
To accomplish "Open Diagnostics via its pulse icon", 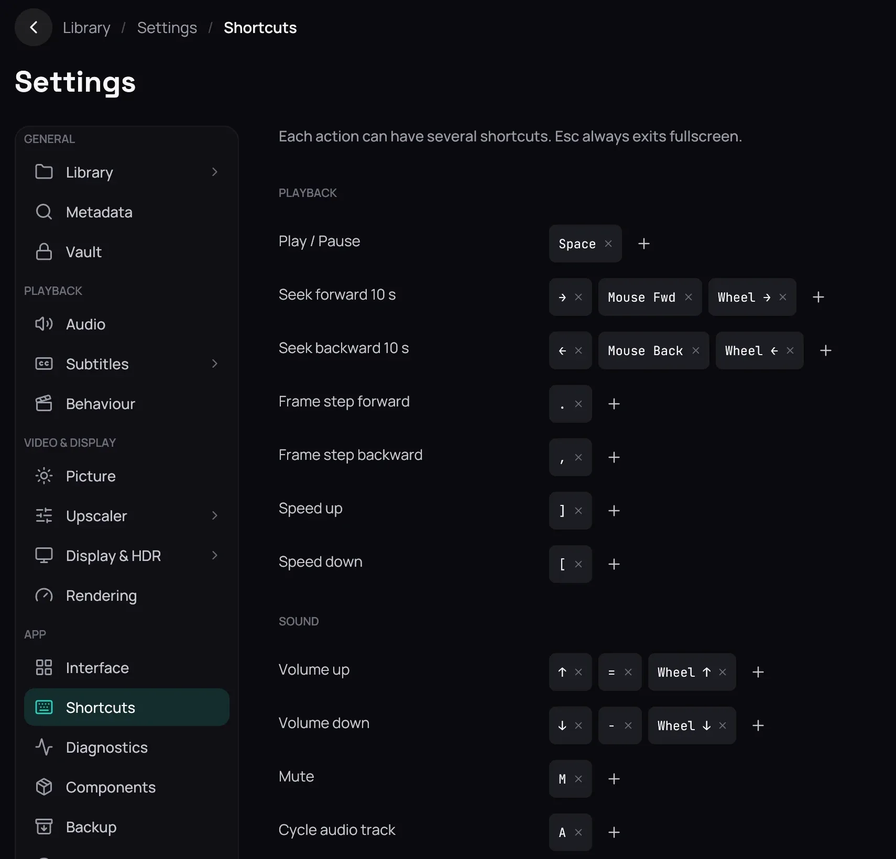I will pos(44,747).
